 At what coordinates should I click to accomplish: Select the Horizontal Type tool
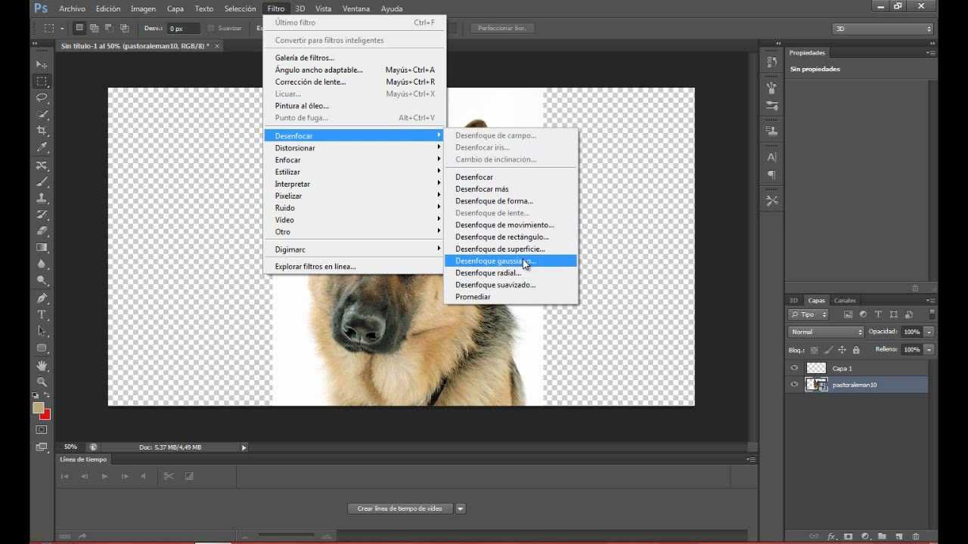[x=42, y=315]
